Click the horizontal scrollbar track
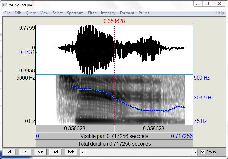 [139, 152]
